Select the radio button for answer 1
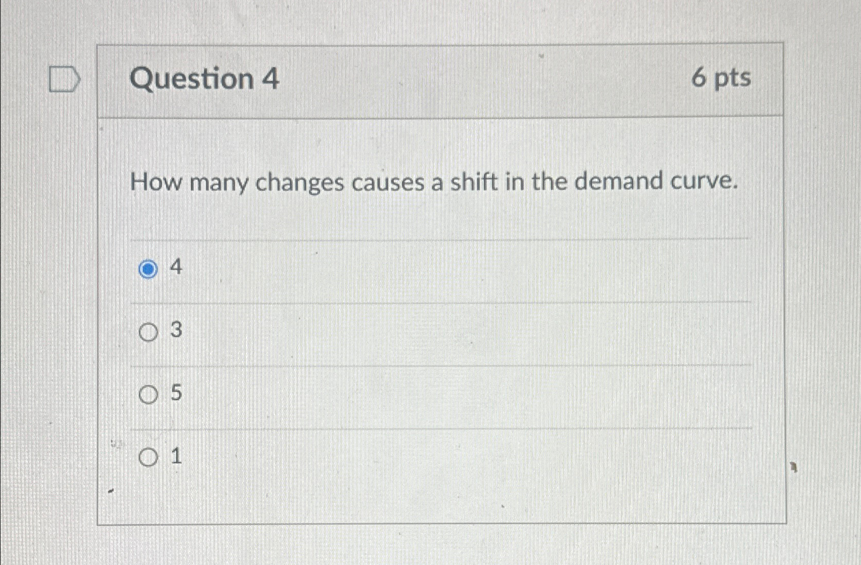This screenshot has height=565, width=861. point(149,456)
